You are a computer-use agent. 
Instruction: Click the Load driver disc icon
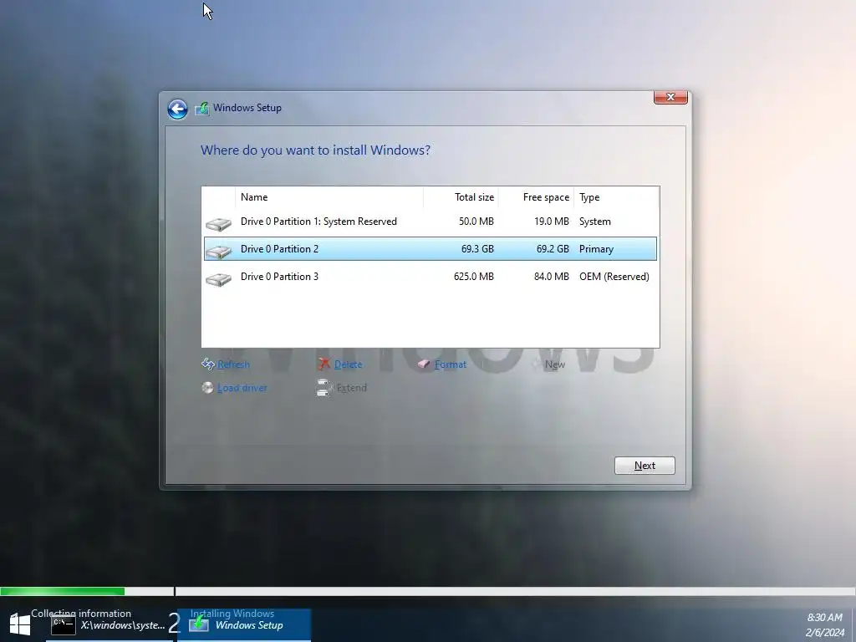point(207,388)
